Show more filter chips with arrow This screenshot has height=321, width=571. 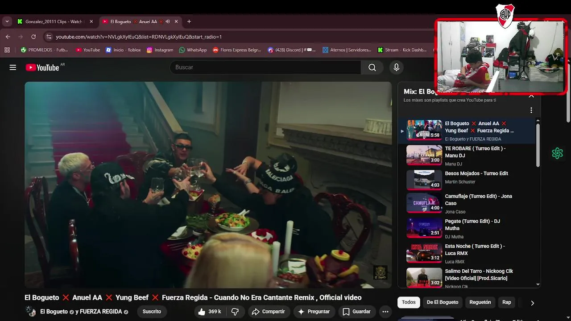pos(532,303)
